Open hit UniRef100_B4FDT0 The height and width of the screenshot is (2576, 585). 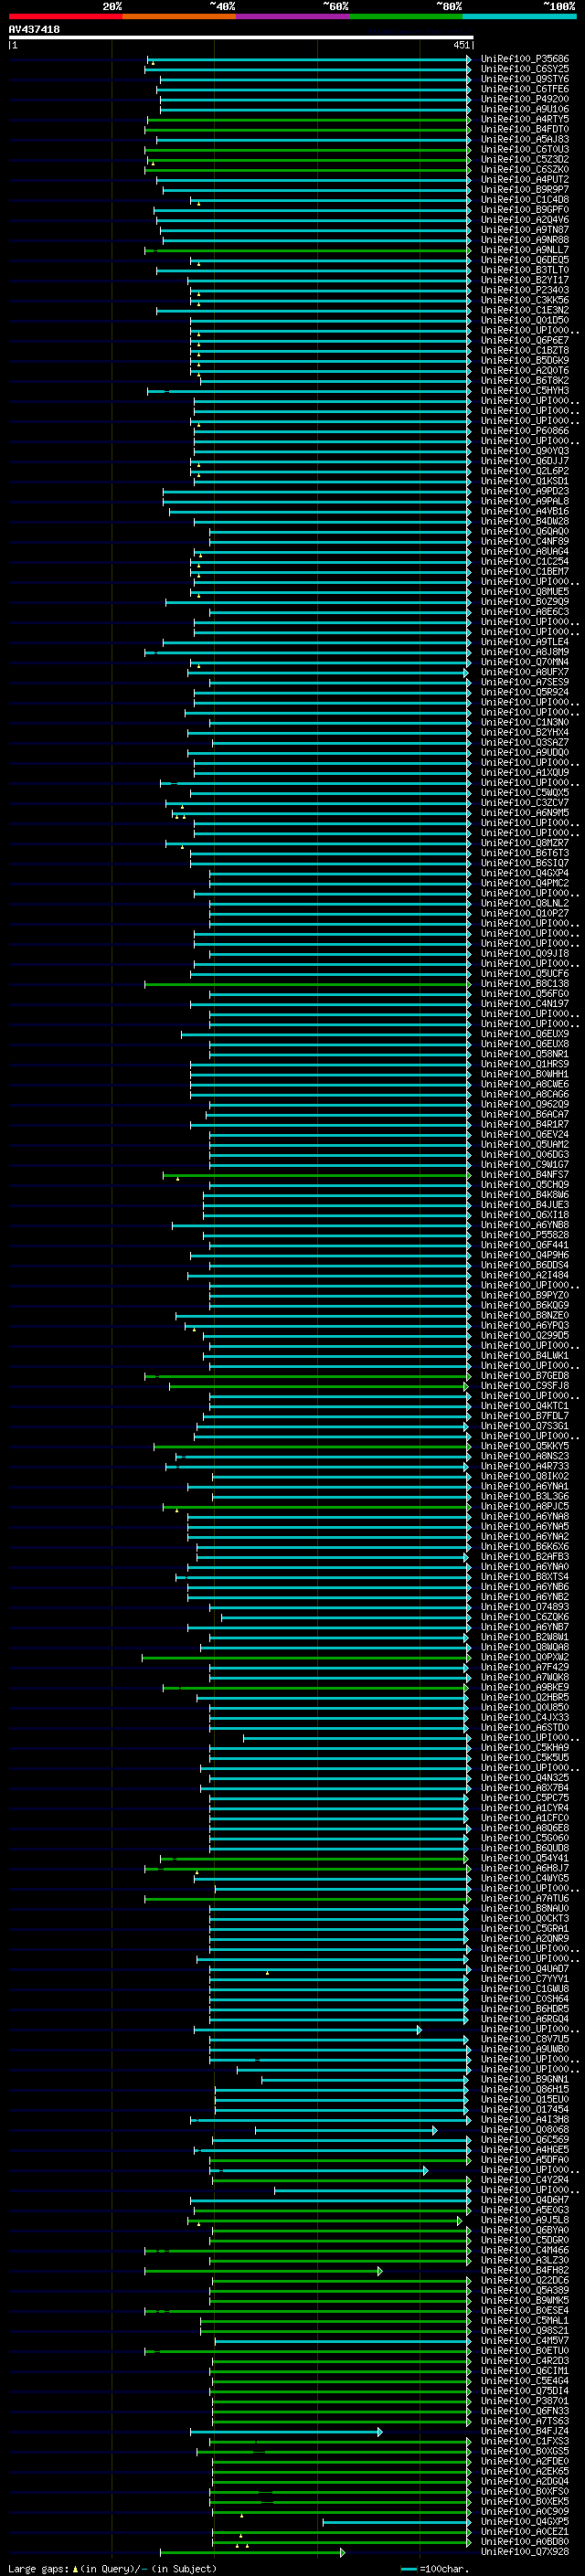coord(525,129)
